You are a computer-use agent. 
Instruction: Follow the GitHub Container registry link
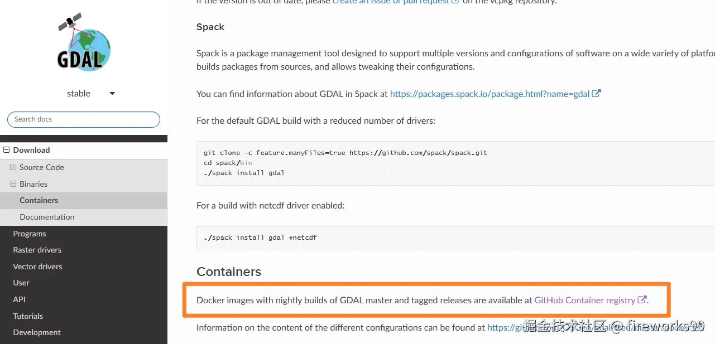584,300
